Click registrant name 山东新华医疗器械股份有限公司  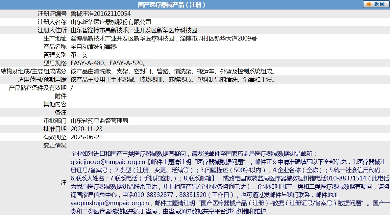pos(111,22)
